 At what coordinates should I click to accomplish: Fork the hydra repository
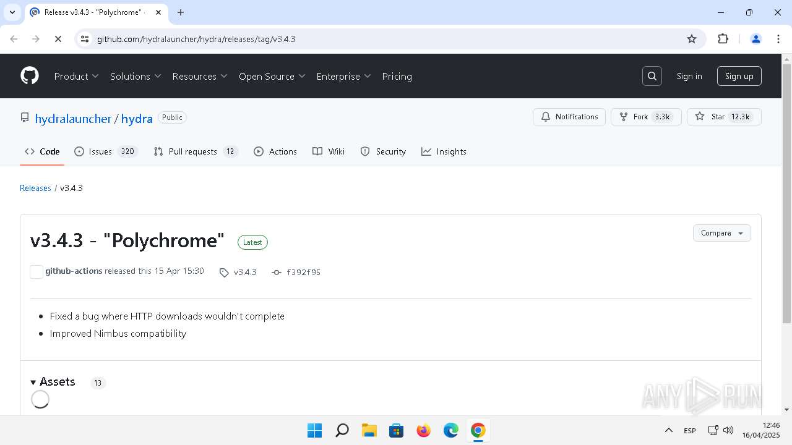tap(646, 117)
